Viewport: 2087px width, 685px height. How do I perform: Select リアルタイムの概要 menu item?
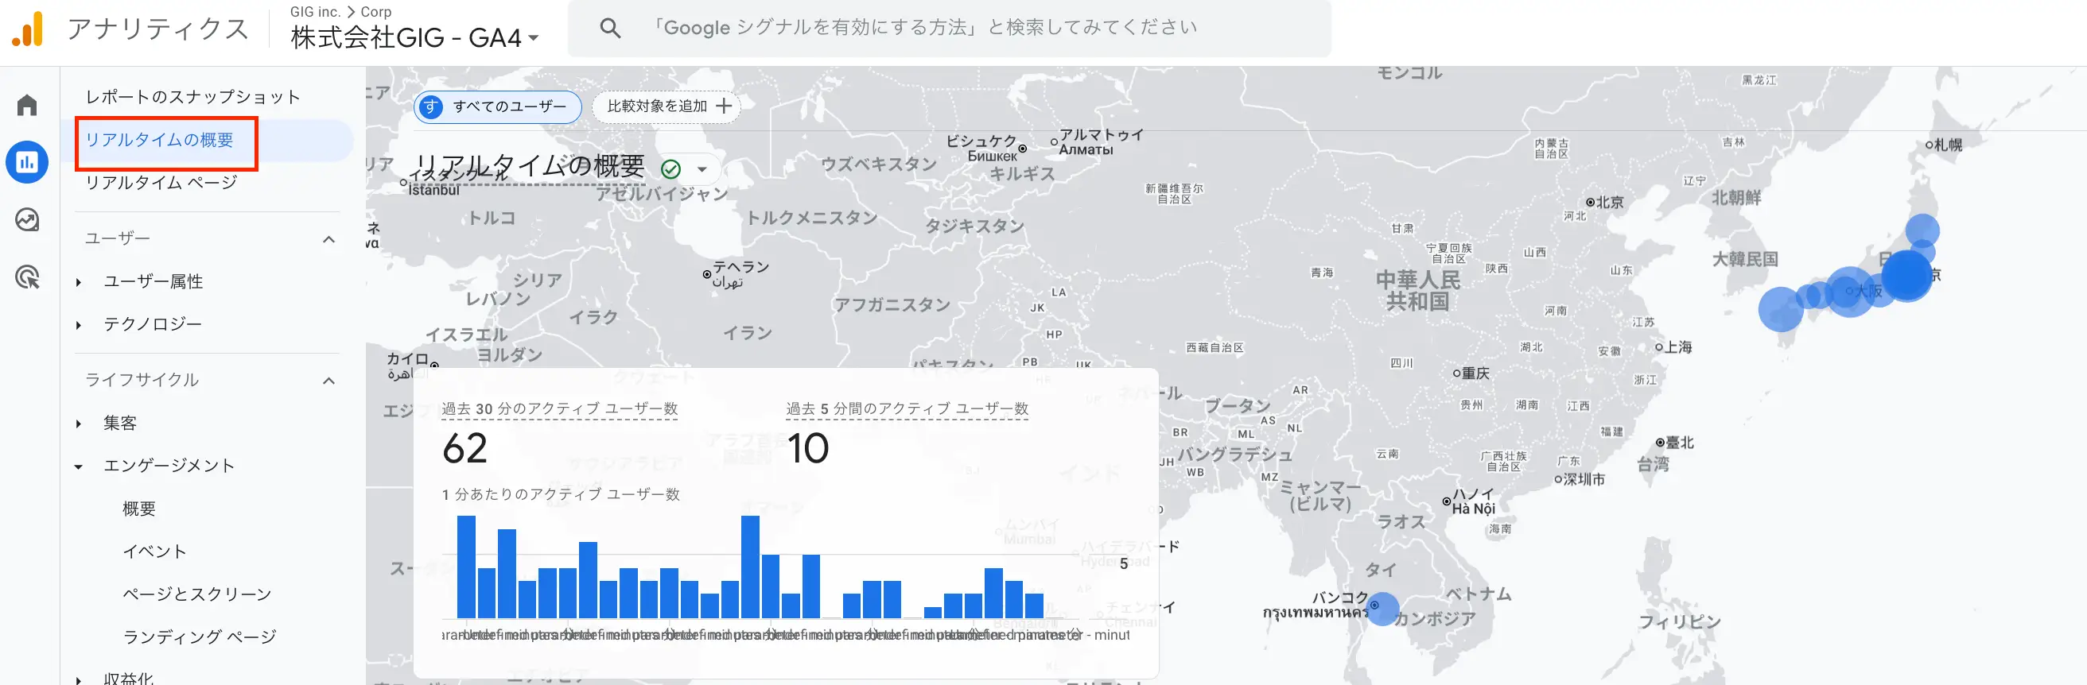pos(160,140)
